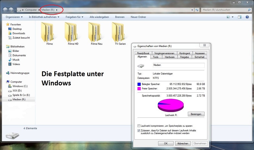This screenshot has width=254, height=150.
Task: Click the Favoriten star icon
Action: [8, 24]
